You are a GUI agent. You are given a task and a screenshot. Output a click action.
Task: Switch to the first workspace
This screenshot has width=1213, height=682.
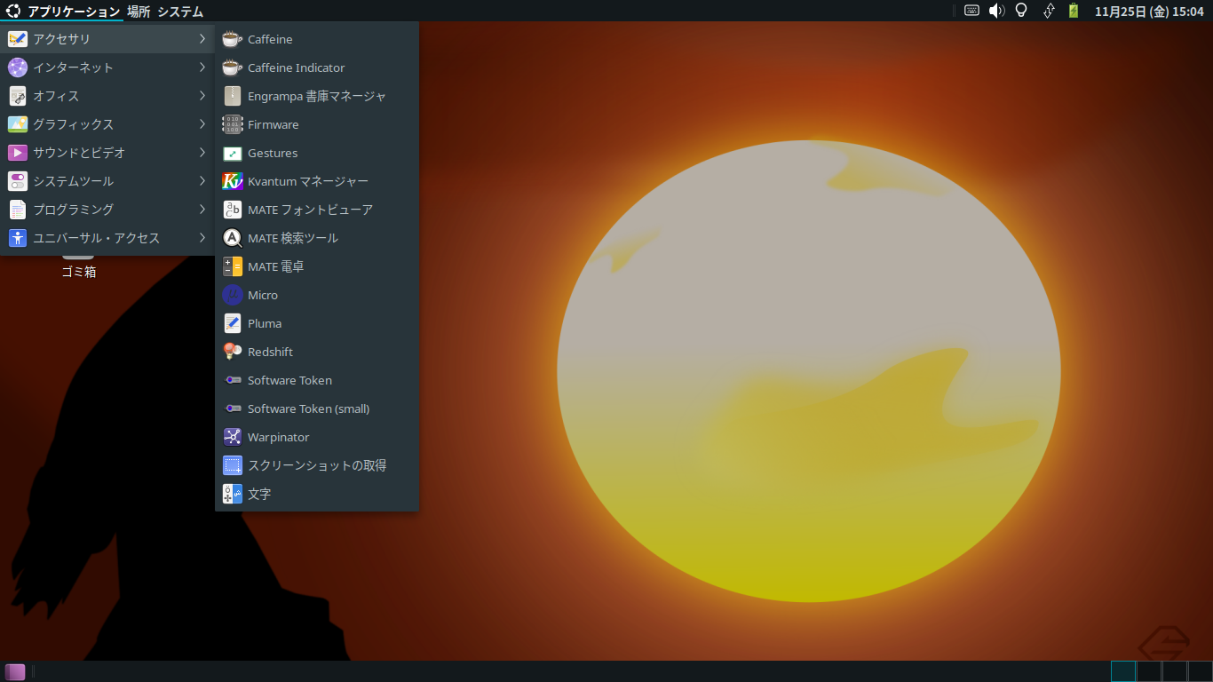coord(1123,671)
